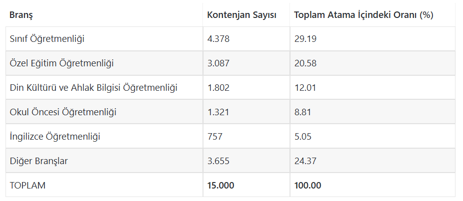Select the Diğer Branşlar cell
The height and width of the screenshot is (201, 463).
(39, 161)
